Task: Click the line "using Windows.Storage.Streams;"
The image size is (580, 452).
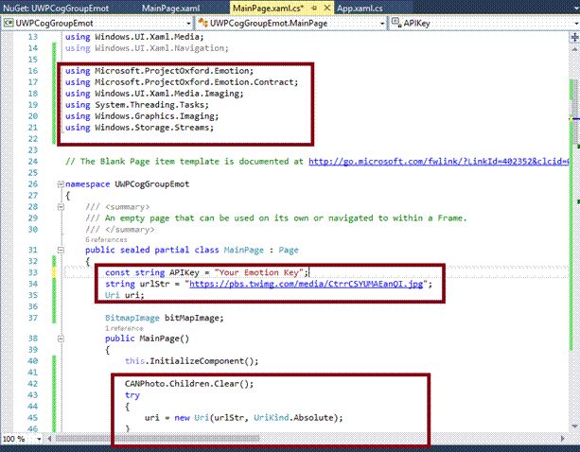Action: pyautogui.click(x=139, y=128)
